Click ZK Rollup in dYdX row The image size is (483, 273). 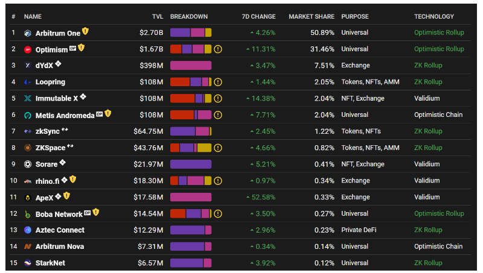tap(428, 66)
